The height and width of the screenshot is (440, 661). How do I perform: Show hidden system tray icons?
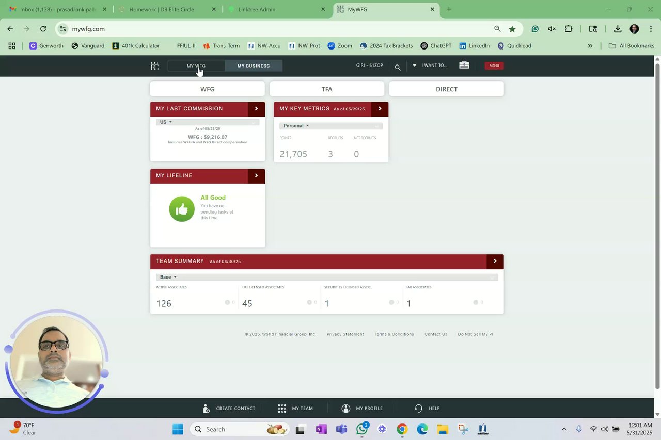tap(564, 429)
